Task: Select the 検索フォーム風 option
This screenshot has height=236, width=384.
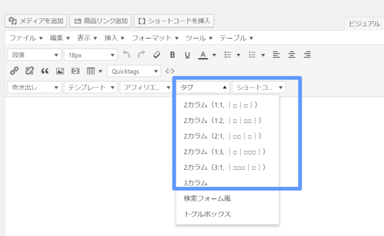Action: [228, 198]
